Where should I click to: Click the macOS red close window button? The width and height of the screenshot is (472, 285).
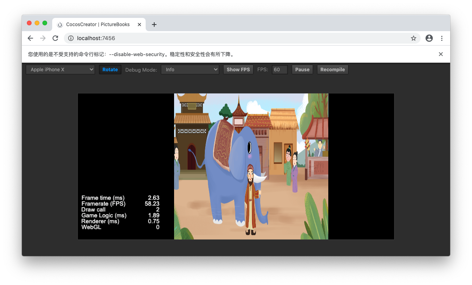[x=29, y=23]
